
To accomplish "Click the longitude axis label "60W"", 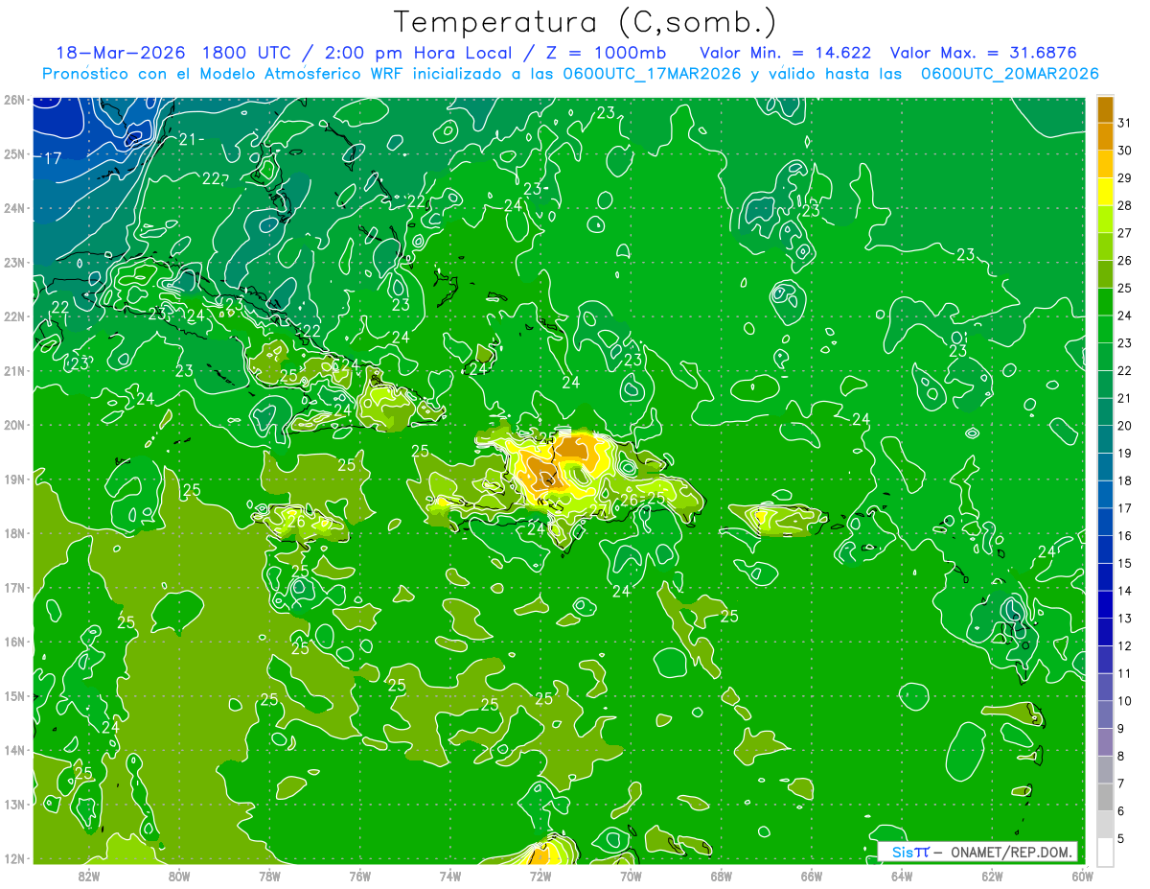I will [1083, 876].
